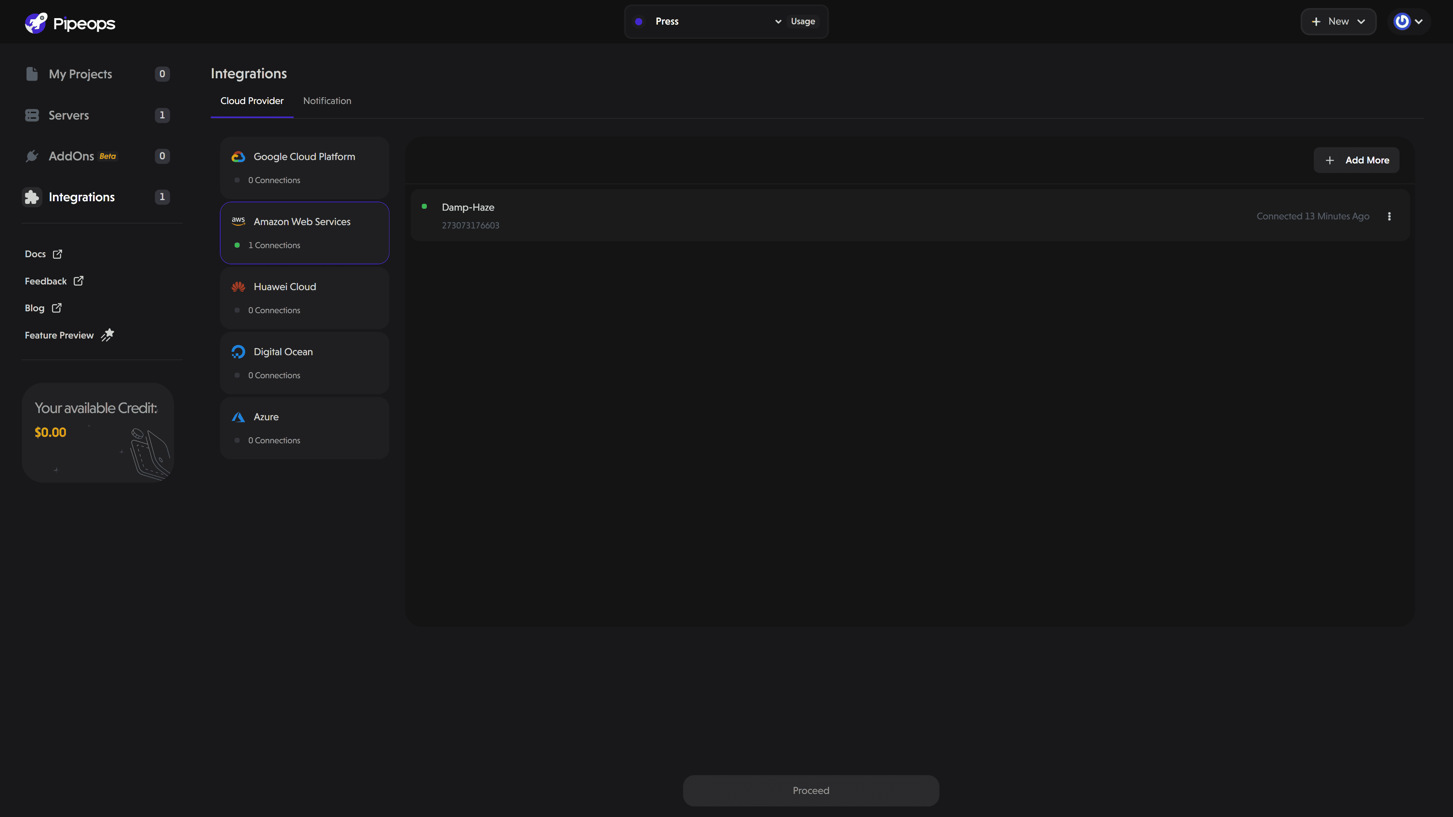Open AddOns Beta in the sidebar

pyautogui.click(x=97, y=156)
